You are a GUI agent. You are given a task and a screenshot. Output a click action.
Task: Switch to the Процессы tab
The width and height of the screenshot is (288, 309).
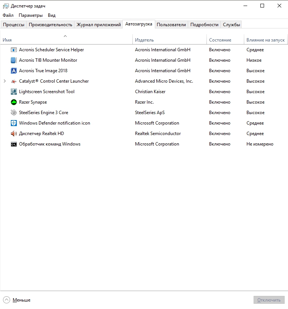point(13,25)
